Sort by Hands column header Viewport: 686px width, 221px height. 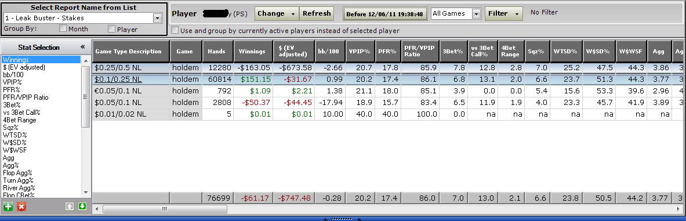pyautogui.click(x=217, y=52)
